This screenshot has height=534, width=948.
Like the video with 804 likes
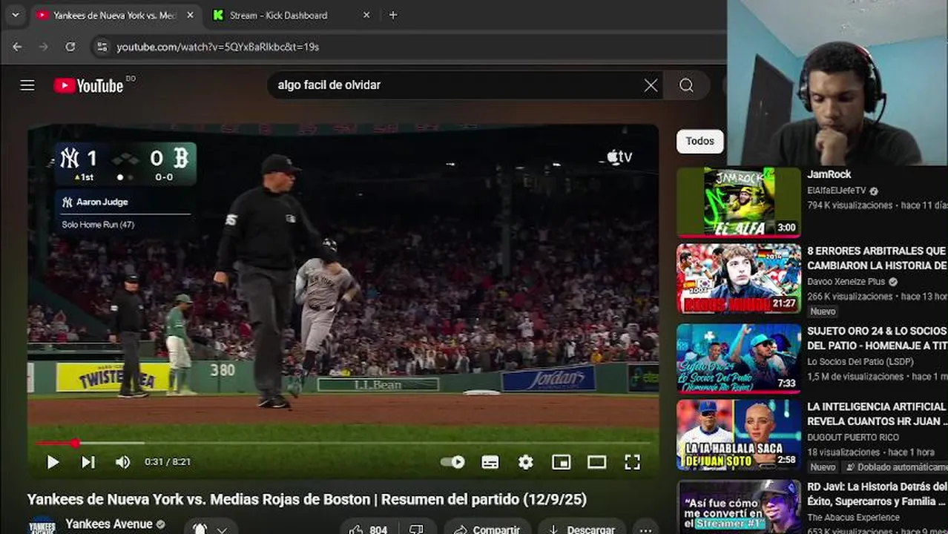click(369, 530)
